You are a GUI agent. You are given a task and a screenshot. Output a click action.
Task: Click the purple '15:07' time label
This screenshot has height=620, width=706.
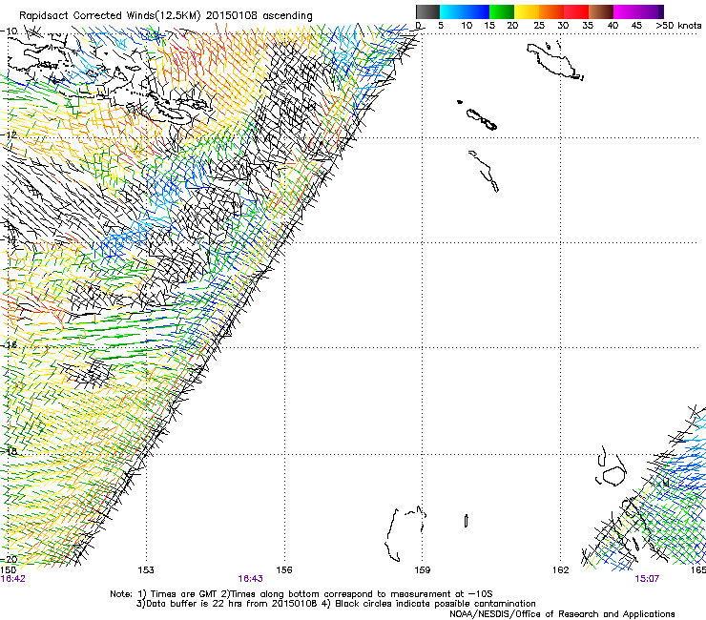647,579
